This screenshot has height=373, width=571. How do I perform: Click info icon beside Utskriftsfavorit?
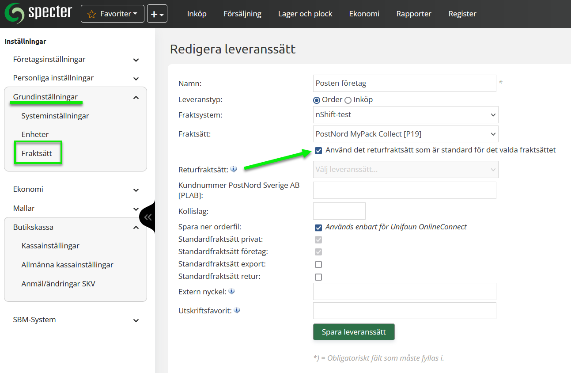(237, 311)
